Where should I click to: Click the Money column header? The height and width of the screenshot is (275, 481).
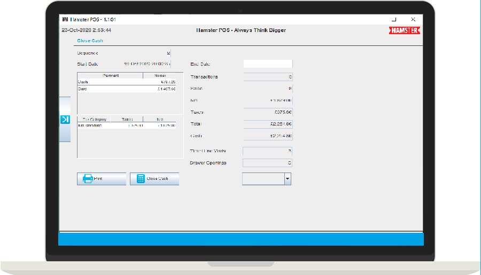click(x=160, y=75)
